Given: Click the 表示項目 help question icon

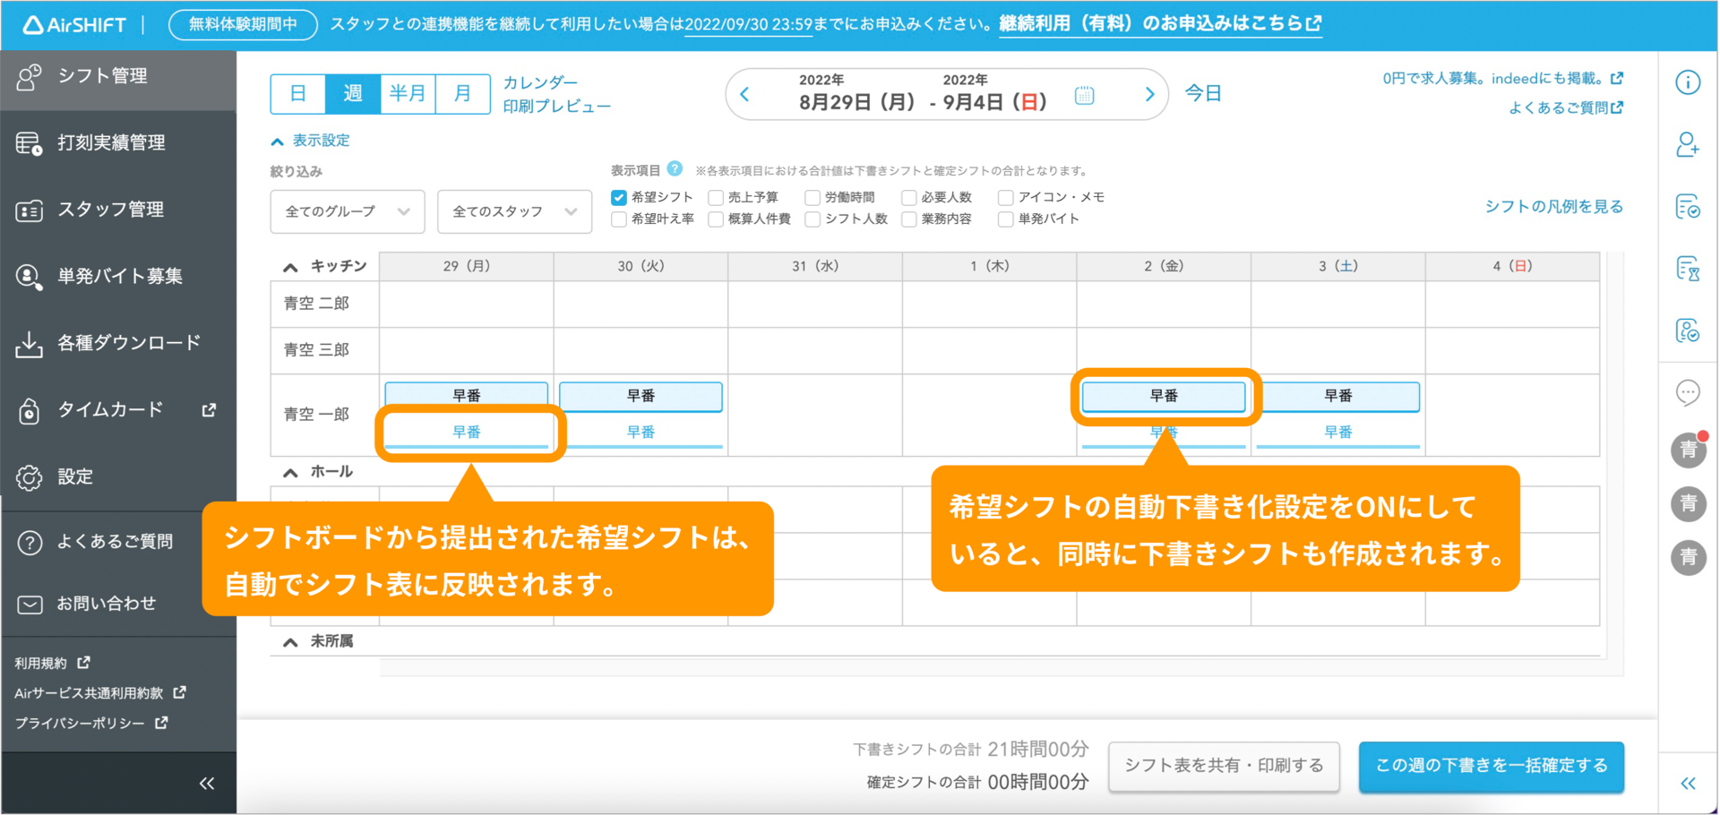Looking at the screenshot, I should [x=675, y=168].
